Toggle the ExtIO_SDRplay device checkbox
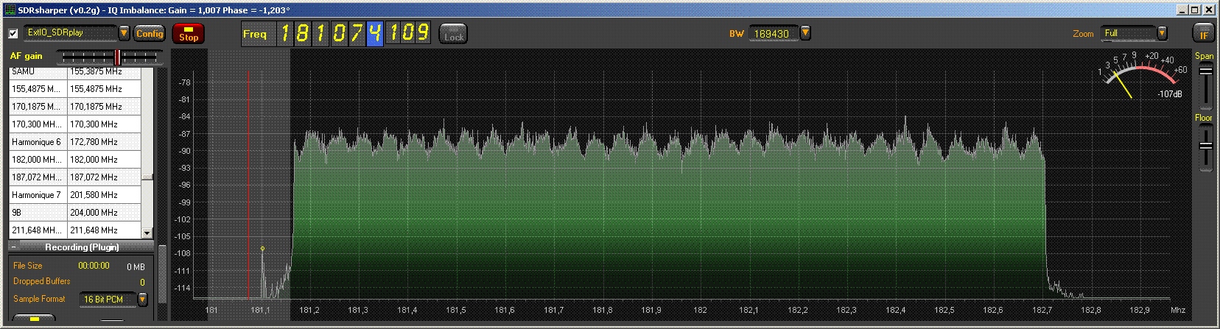 pos(13,34)
